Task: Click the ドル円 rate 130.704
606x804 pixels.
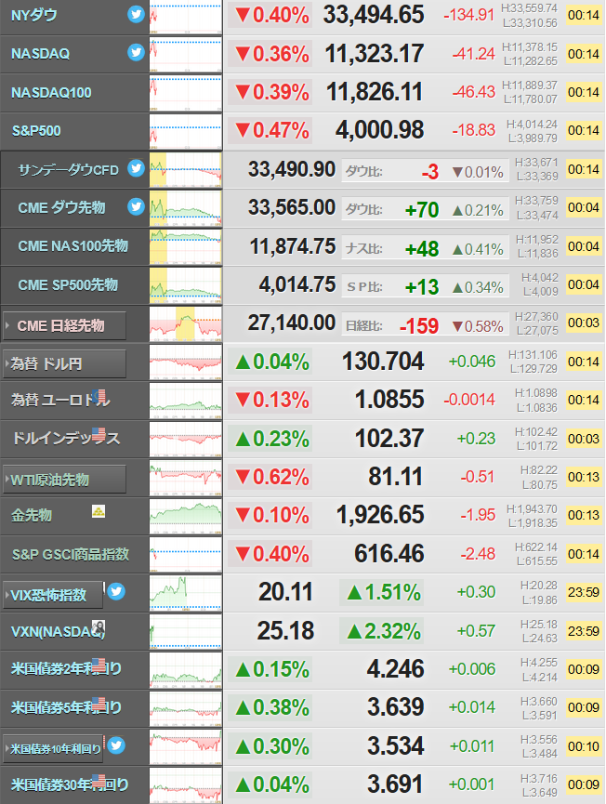Action: pyautogui.click(x=383, y=362)
